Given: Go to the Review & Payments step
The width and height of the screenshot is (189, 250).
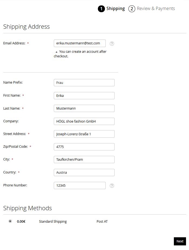Looking at the screenshot, I should click(156, 9).
